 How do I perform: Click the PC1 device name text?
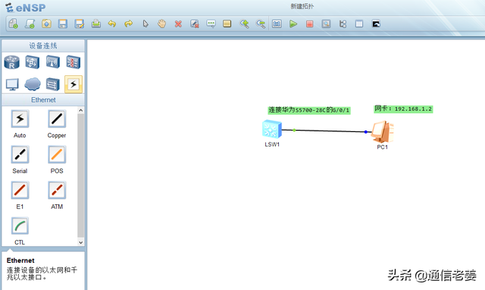(382, 147)
